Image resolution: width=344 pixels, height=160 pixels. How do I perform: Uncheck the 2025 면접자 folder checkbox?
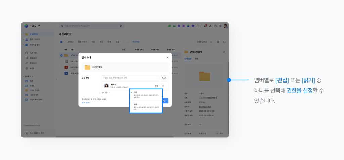click(x=61, y=55)
